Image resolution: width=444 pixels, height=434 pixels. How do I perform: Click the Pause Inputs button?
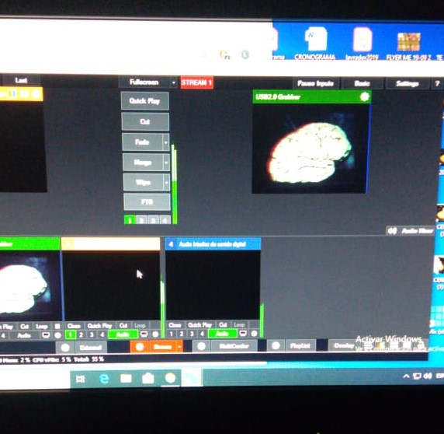tap(315, 83)
